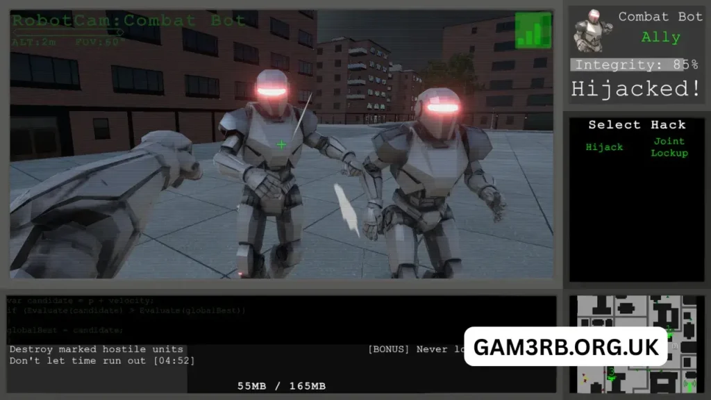Click the green targeting crosshair on the robot
The image size is (711, 400).
coord(281,144)
